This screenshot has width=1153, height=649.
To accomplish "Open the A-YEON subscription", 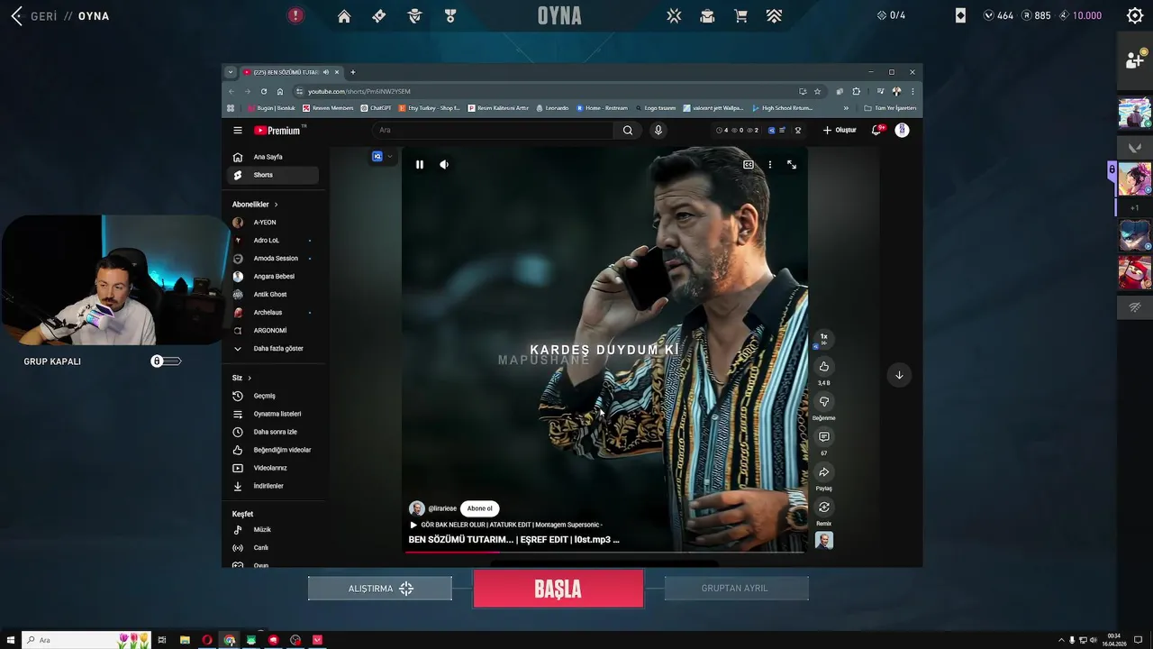I will (x=273, y=222).
